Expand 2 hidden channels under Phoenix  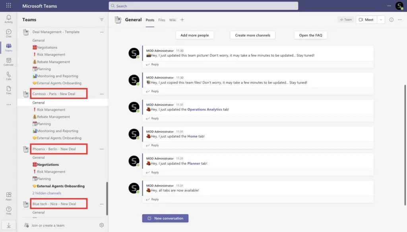click(x=47, y=193)
